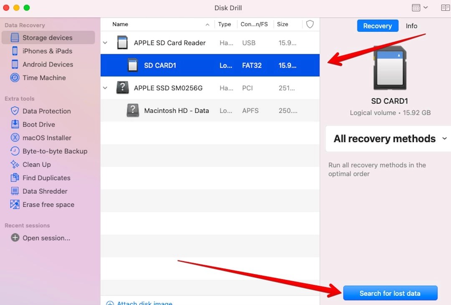The height and width of the screenshot is (305, 451).
Task: Click the SD CARD1 volume icon in the list
Action: click(x=133, y=65)
